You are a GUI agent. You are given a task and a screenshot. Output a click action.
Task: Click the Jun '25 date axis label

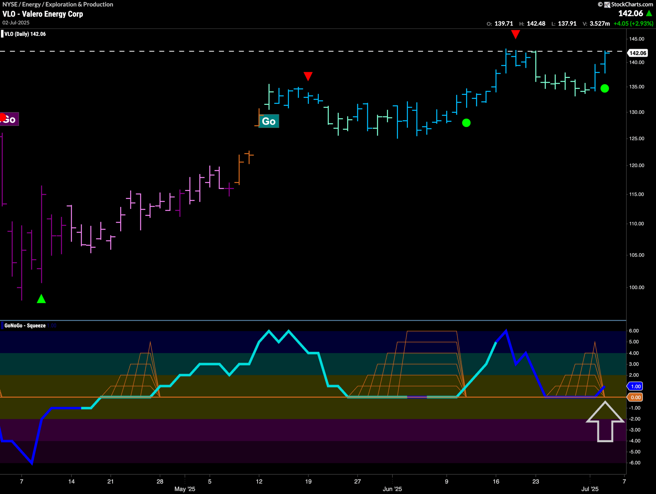(x=392, y=489)
